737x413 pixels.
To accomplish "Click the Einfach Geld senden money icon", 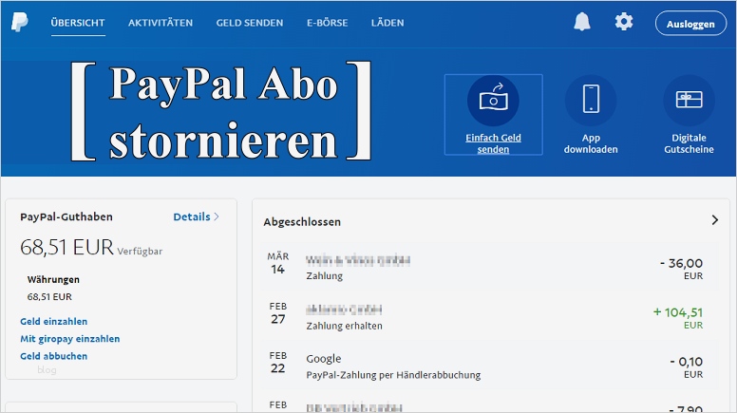I will point(493,100).
